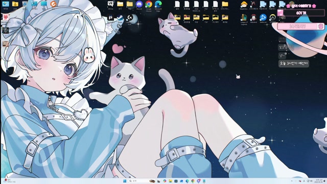Show hidden system tray icons
The width and height of the screenshot is (327, 184).
[x=292, y=181]
